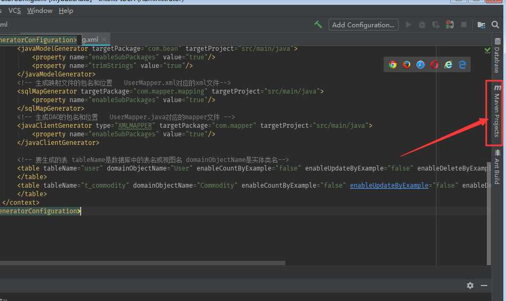Click the </sqlMapGenerator> closing tag
Screen dimensions: 506x301
pos(51,109)
